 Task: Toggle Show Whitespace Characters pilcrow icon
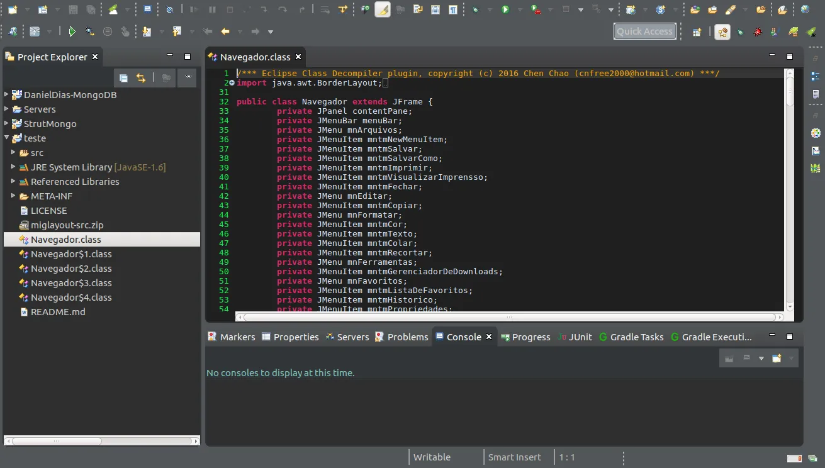click(453, 9)
